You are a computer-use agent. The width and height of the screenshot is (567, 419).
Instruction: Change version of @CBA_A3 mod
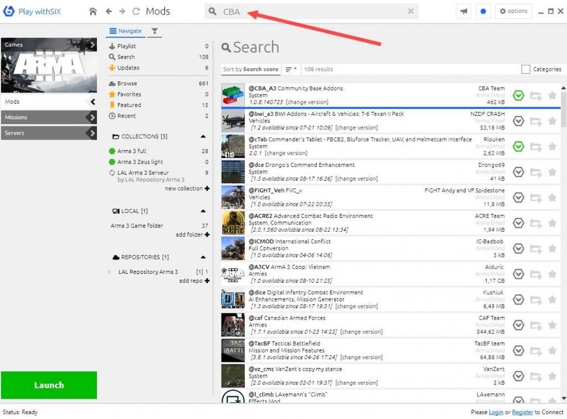307,103
